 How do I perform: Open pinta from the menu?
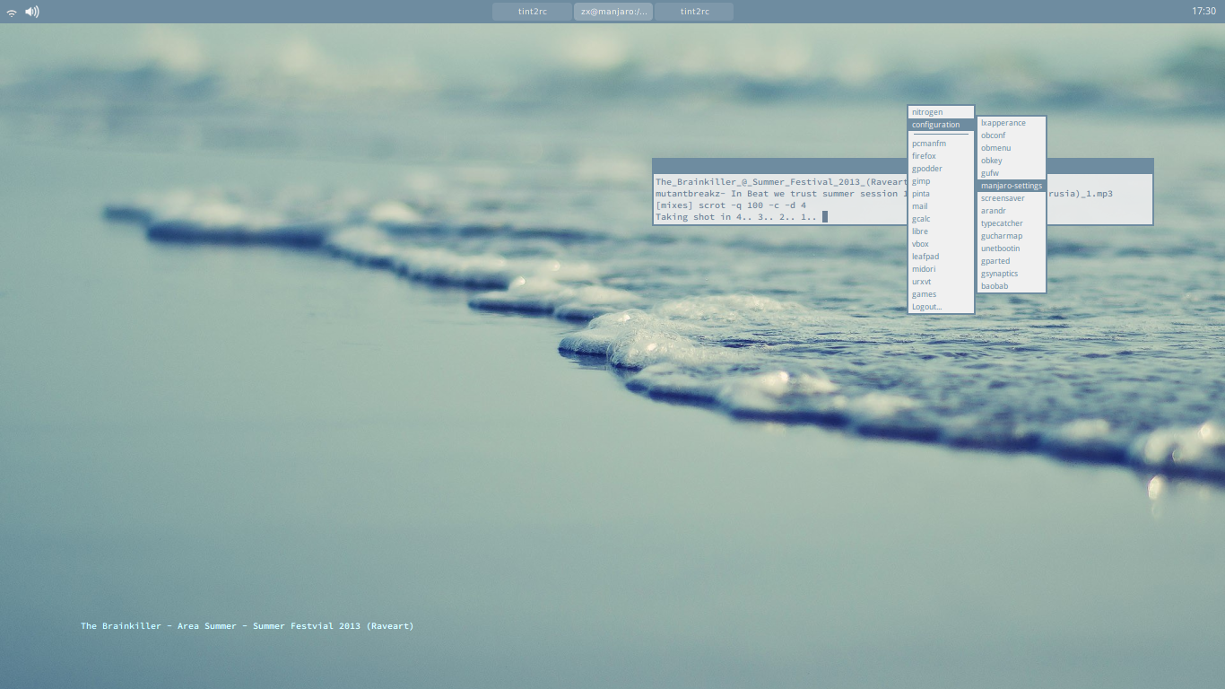941,194
